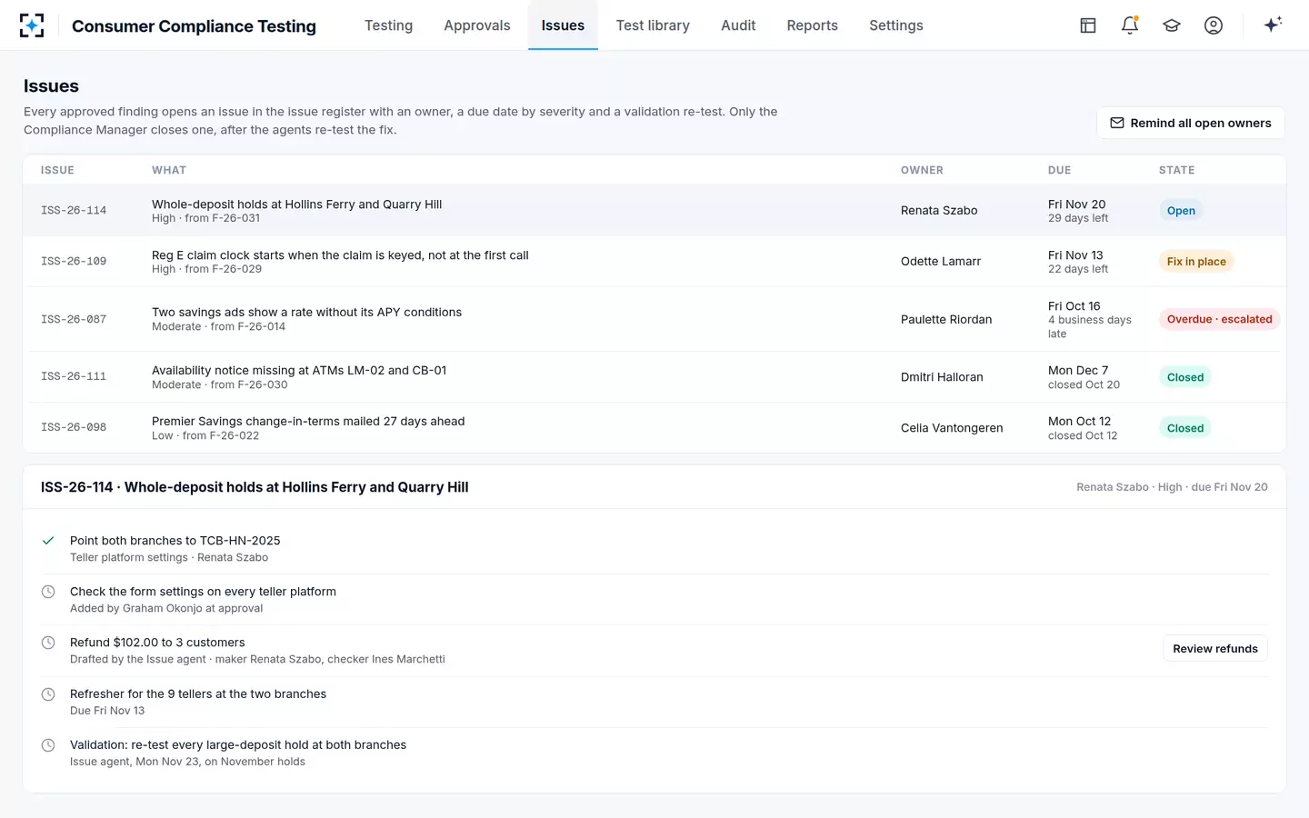The width and height of the screenshot is (1309, 818).
Task: Click owner name Odette Lamarr
Action: point(941,262)
